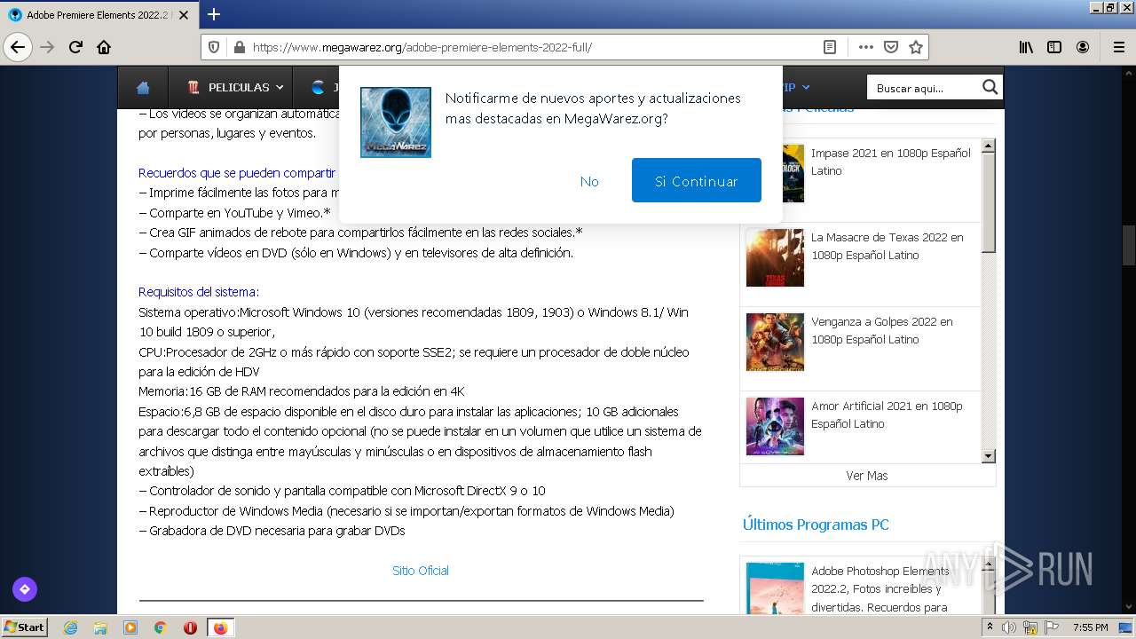Open Venganza a Golpes 2022 link
The width and height of the screenshot is (1136, 639).
pos(882,330)
